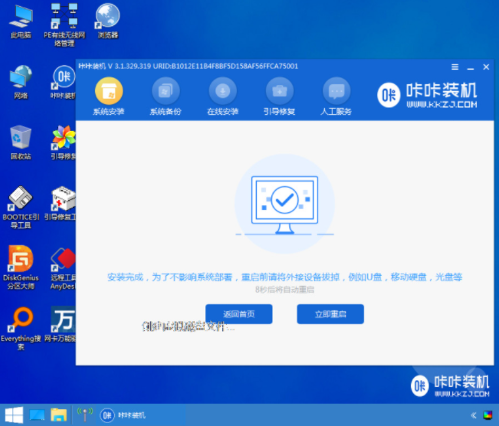Click the 8秒后将自动重启 countdown text
The image size is (499, 426).
click(284, 290)
